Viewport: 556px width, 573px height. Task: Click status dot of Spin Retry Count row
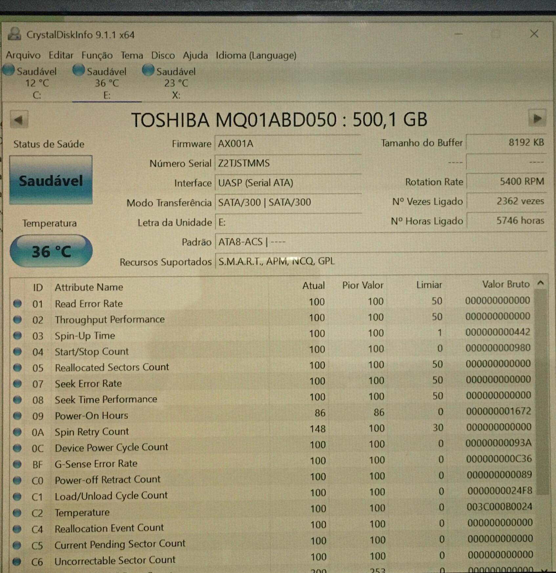click(17, 432)
